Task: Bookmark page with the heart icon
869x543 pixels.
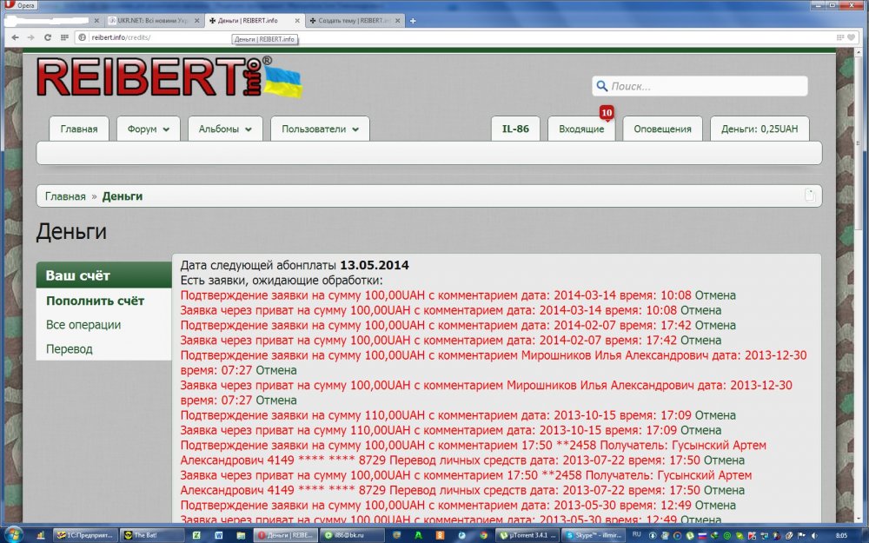Action: (x=852, y=37)
